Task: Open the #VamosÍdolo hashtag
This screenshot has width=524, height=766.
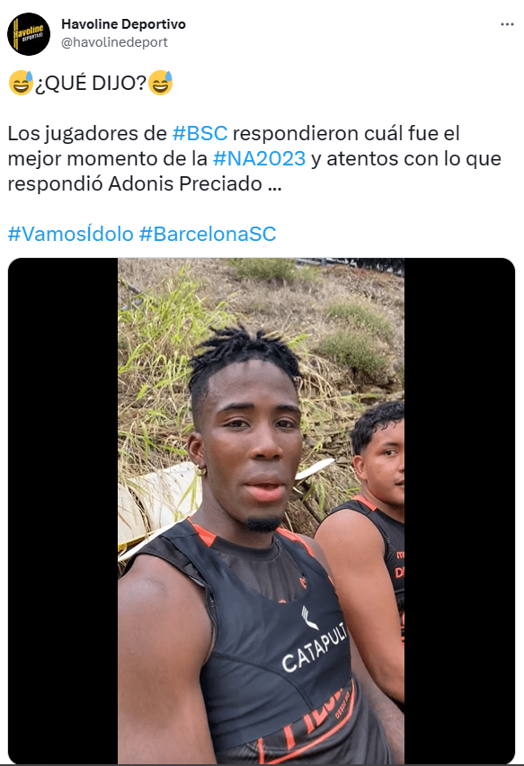Action: tap(71, 234)
